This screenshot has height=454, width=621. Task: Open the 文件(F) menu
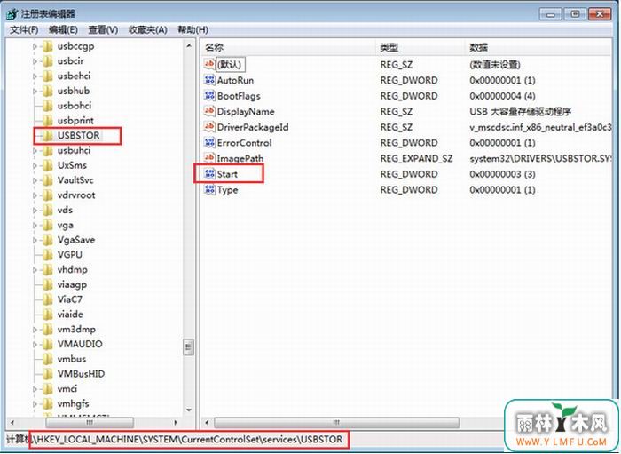click(x=24, y=29)
